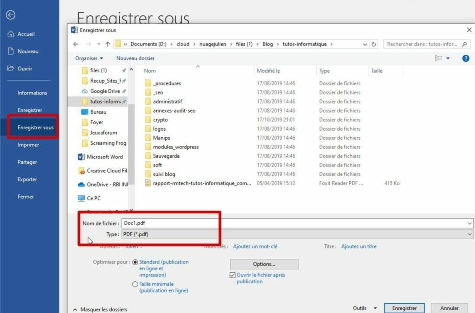Select the Standard optimization option
The image size is (475, 313).
(135, 262)
